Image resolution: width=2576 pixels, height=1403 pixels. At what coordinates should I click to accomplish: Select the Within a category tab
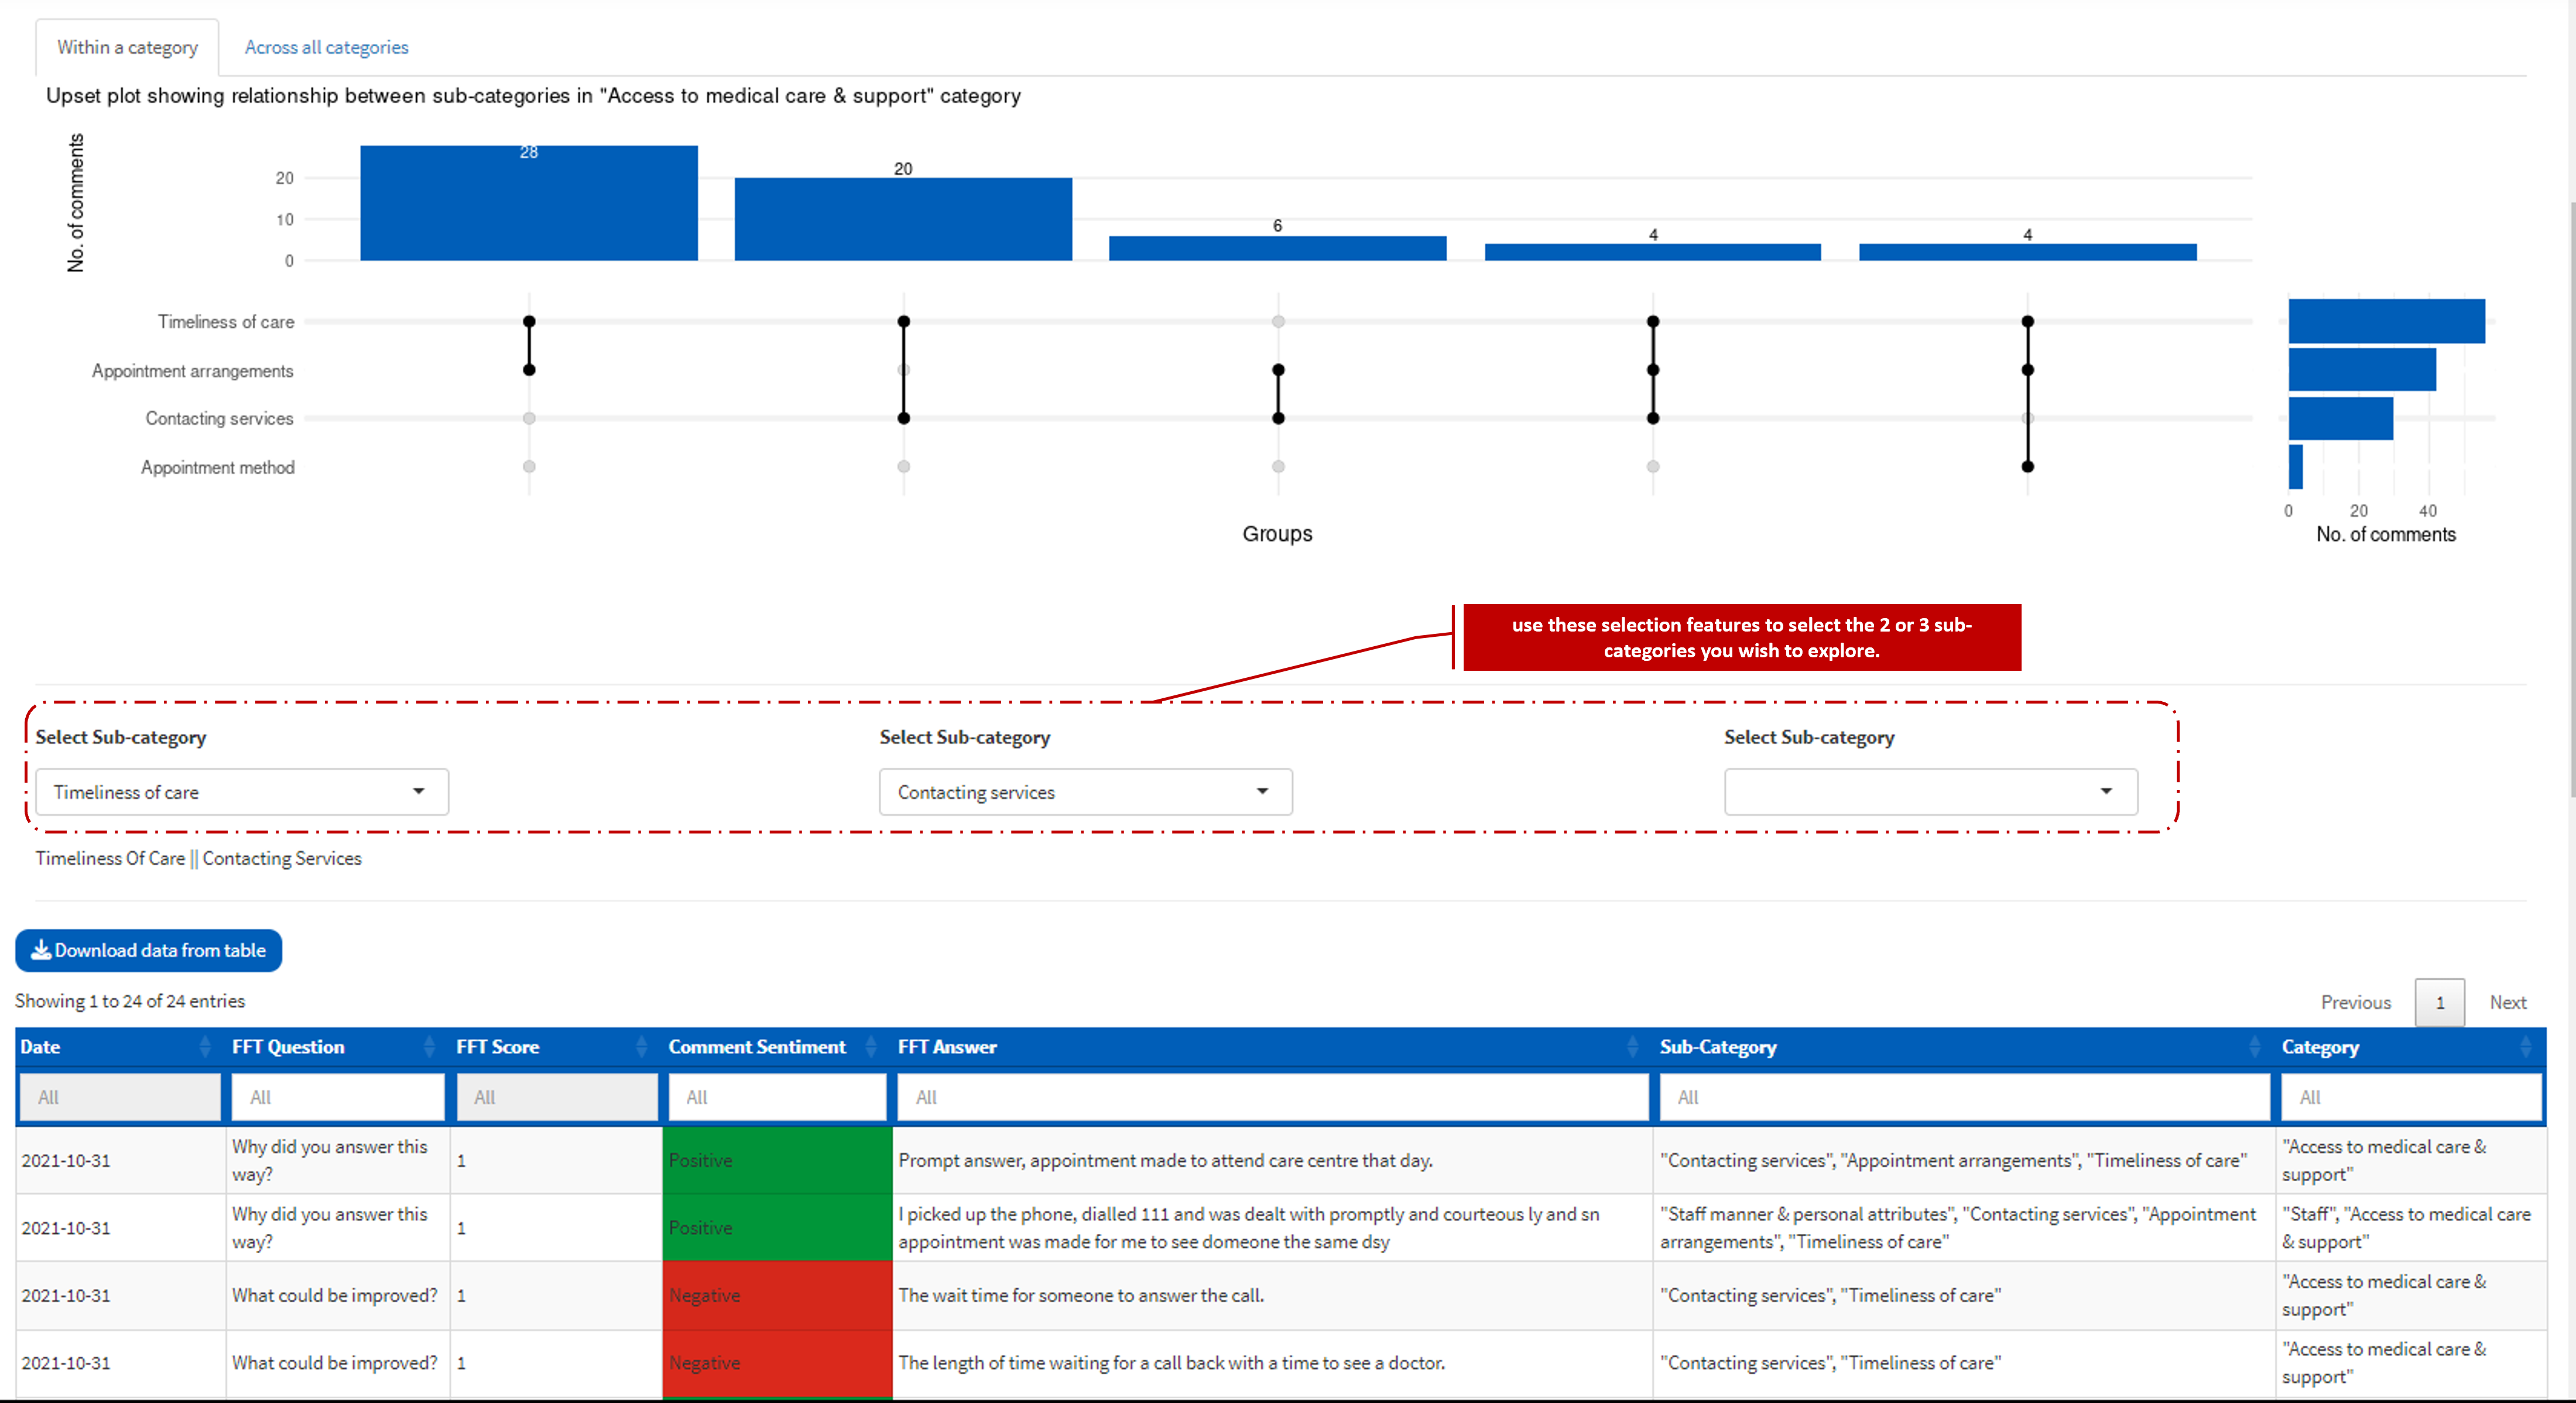(x=127, y=46)
